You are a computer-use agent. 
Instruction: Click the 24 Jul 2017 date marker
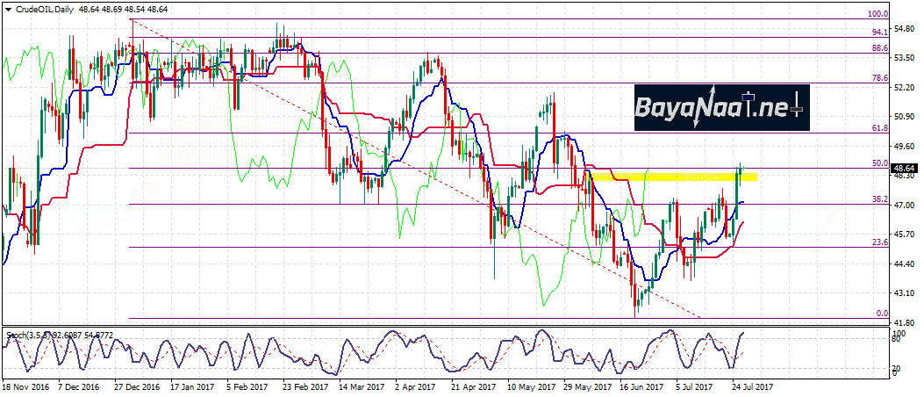(x=753, y=386)
